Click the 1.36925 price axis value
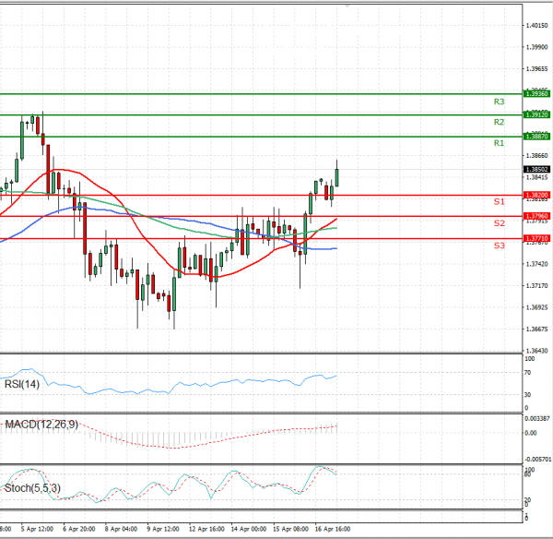Viewport: 553px width, 539px height. click(536, 307)
